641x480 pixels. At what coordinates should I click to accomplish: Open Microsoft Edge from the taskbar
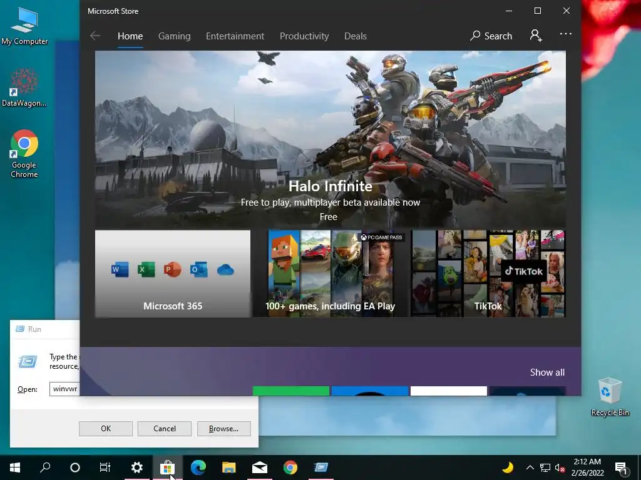(198, 467)
